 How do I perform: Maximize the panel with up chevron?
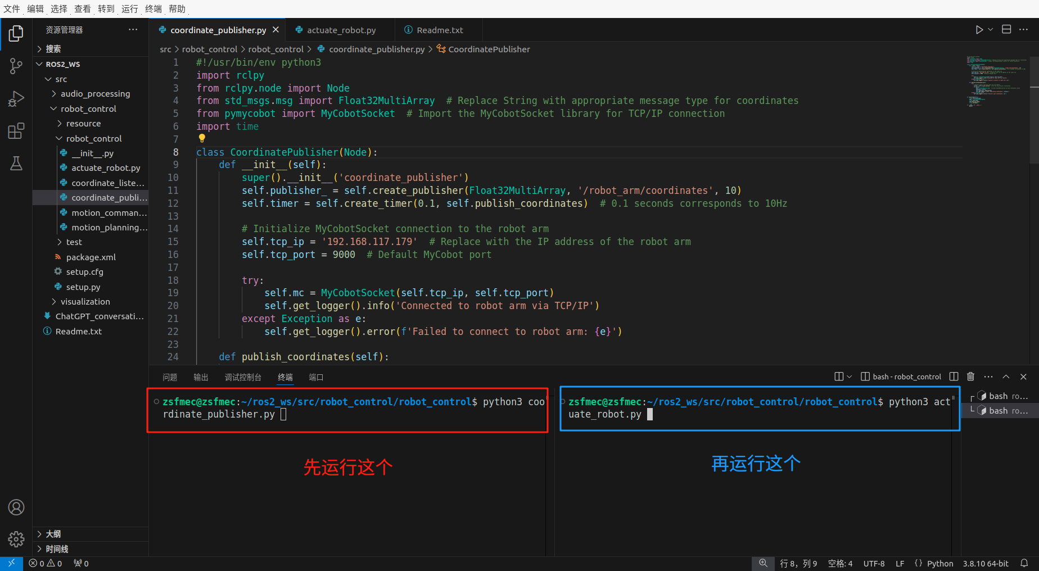1006,377
